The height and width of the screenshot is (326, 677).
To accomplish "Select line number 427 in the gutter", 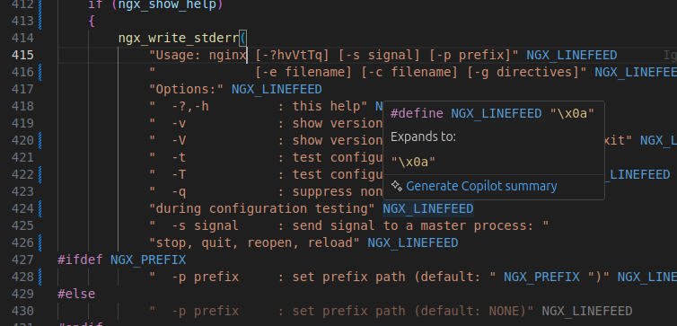I will coord(22,260).
